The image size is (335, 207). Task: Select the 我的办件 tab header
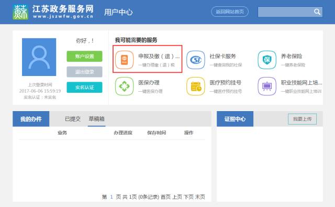(x=31, y=119)
